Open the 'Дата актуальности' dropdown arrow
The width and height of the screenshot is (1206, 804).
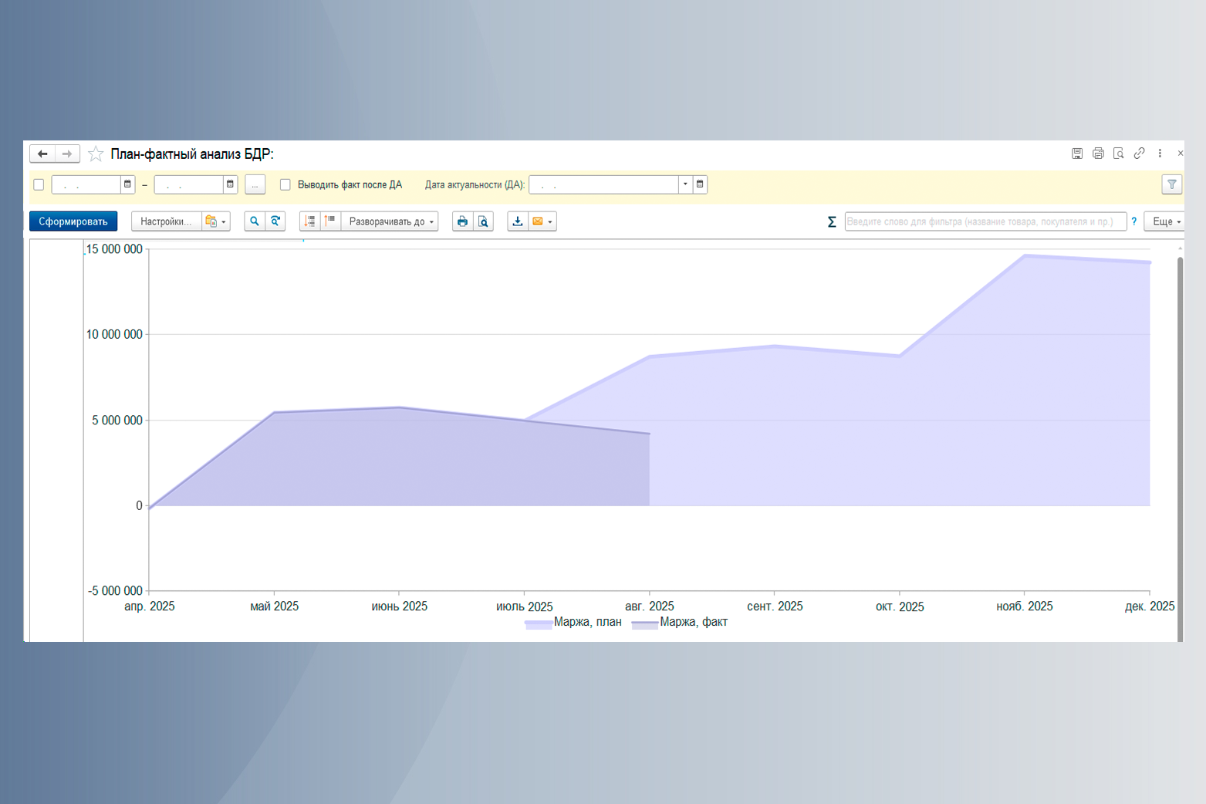pyautogui.click(x=685, y=184)
